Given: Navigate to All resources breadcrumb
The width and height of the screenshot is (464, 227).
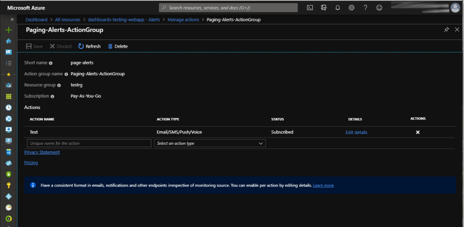Looking at the screenshot, I should click(x=67, y=20).
